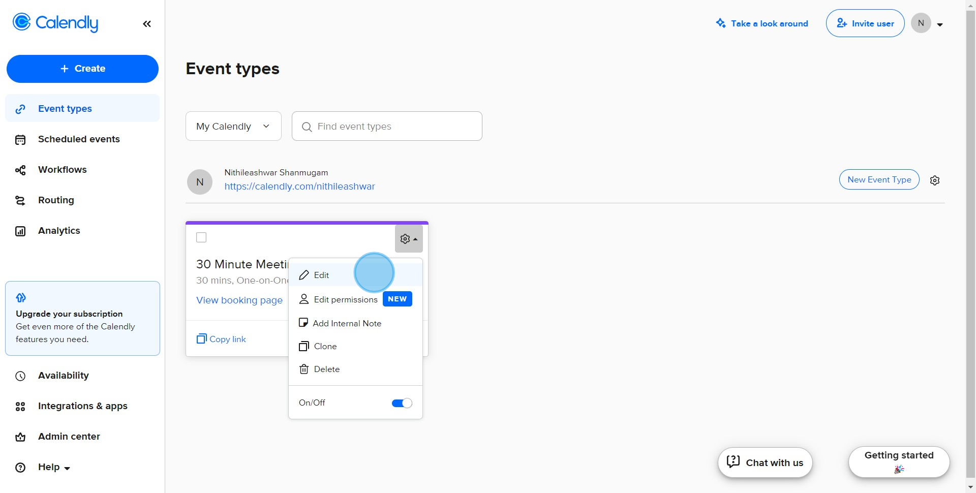Click the Clone duplicate icon
The width and height of the screenshot is (976, 493).
304,346
